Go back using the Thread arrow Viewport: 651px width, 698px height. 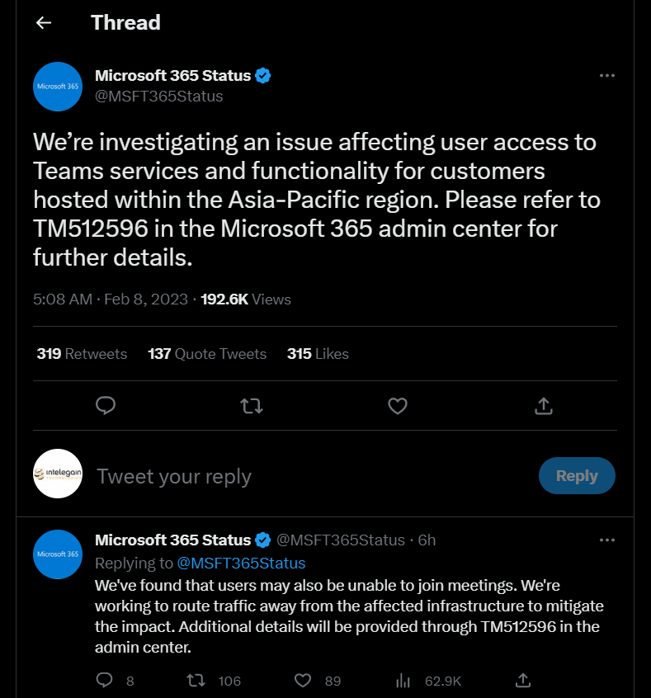coord(44,23)
